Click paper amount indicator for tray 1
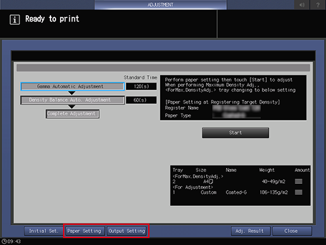Image resolution: width=326 pixels, height=245 pixels. coord(298,192)
